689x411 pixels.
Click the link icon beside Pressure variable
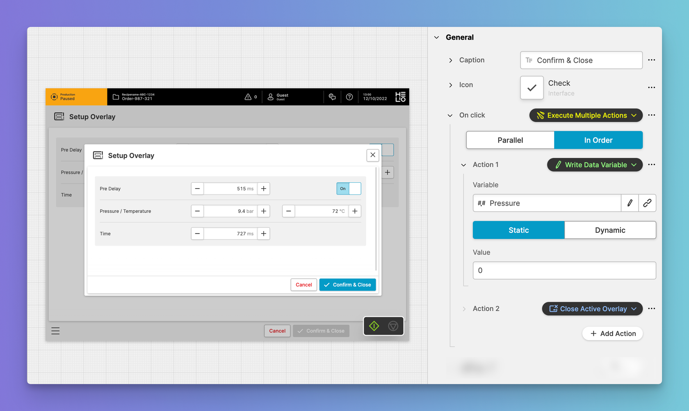[647, 203]
